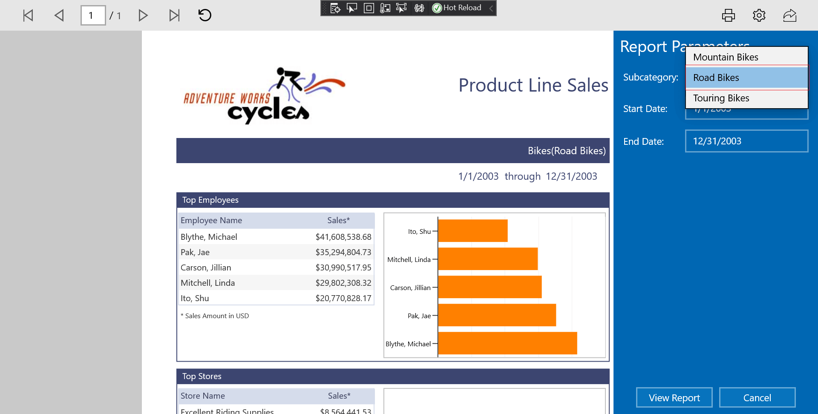This screenshot has height=414, width=818.
Task: Click the $20,770,828.17 sales value
Action: (x=343, y=298)
